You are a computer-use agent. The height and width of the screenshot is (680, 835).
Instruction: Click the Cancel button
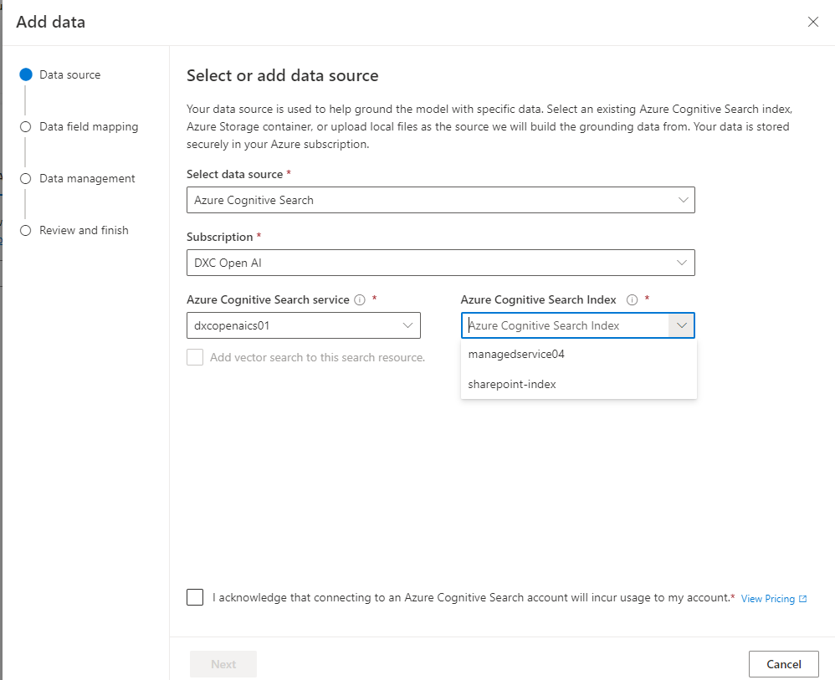pyautogui.click(x=783, y=663)
